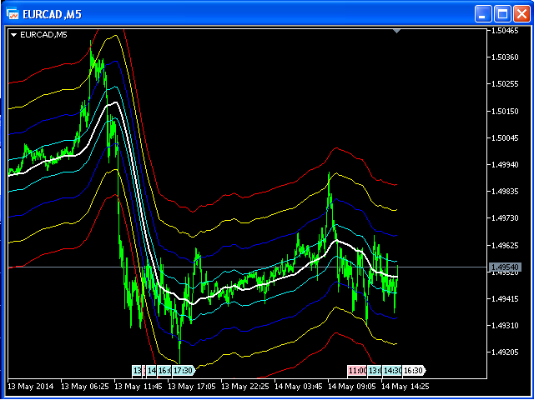Viewport: 534px width, 400px height.
Task: Click the 14 May 14:25 time label
Action: pyautogui.click(x=406, y=387)
